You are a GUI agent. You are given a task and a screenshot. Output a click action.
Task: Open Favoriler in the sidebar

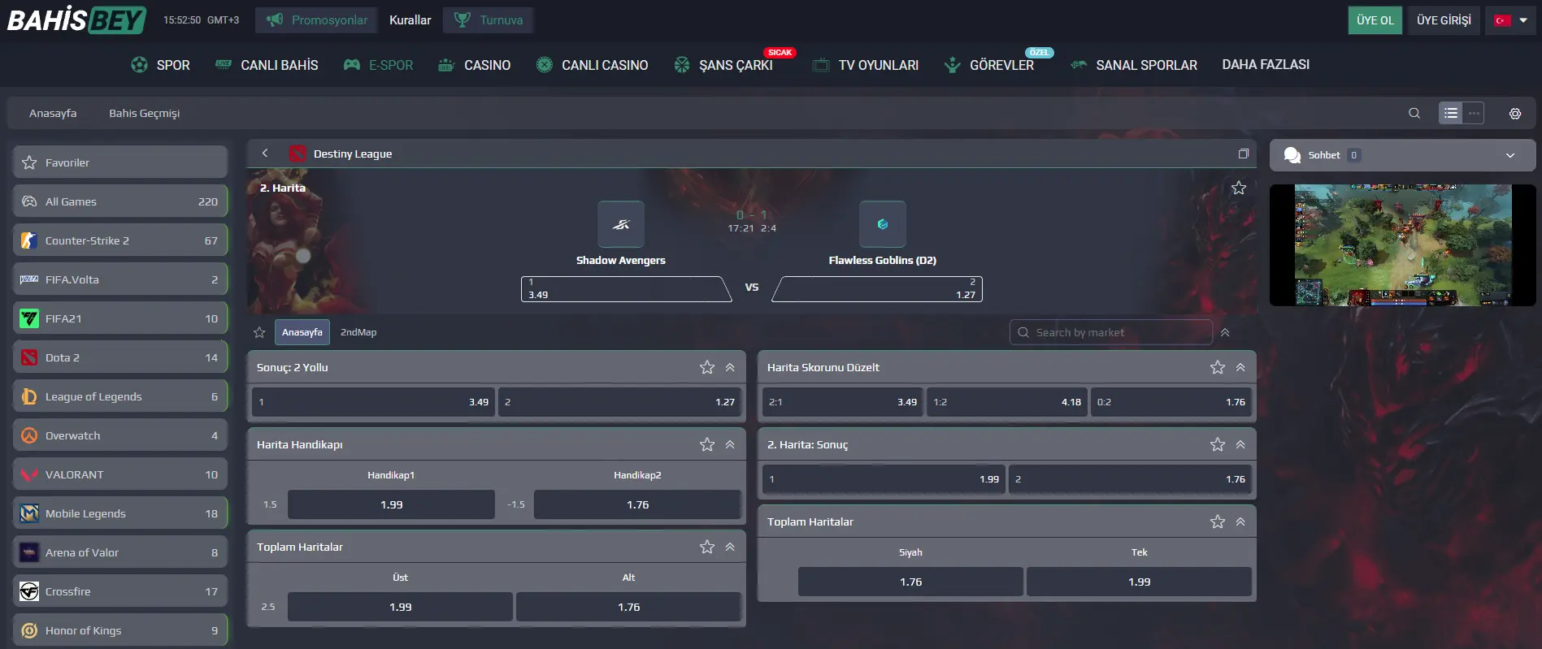pos(120,162)
